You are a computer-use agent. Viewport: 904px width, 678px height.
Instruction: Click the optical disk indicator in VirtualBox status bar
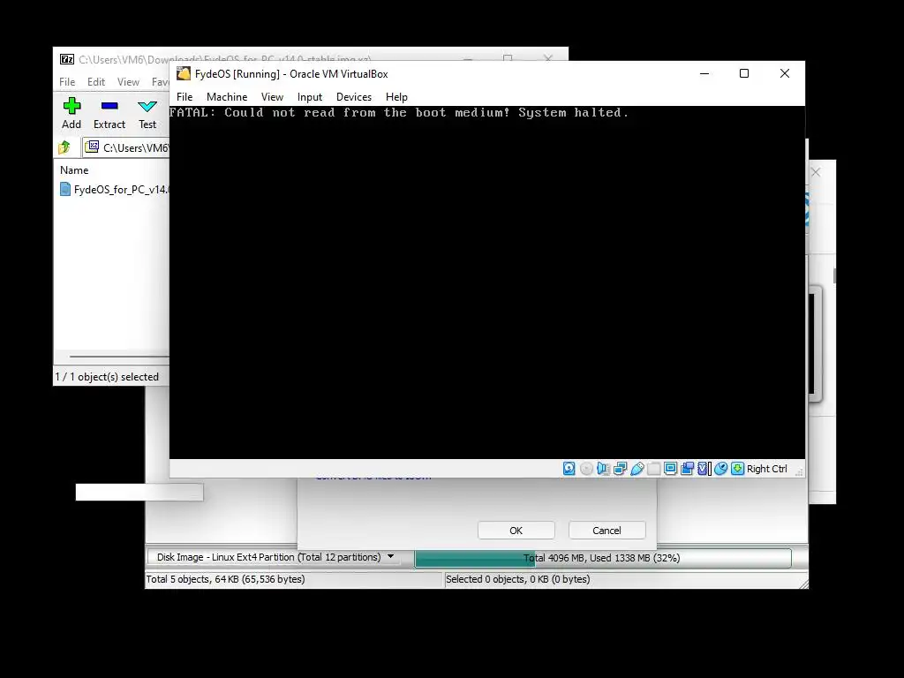coord(586,469)
